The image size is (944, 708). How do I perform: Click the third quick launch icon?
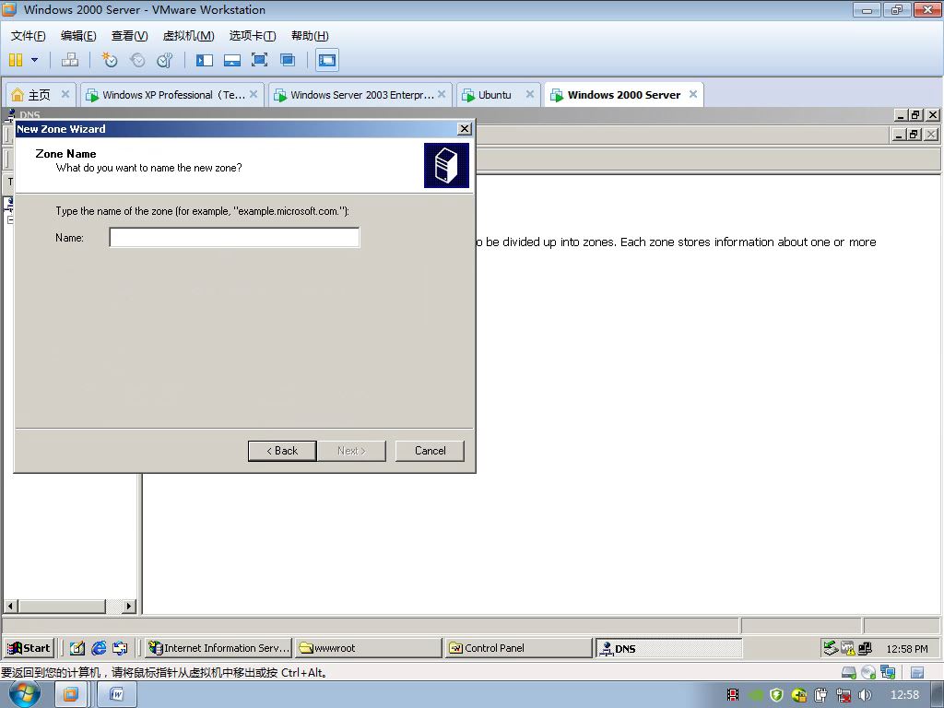tap(120, 648)
